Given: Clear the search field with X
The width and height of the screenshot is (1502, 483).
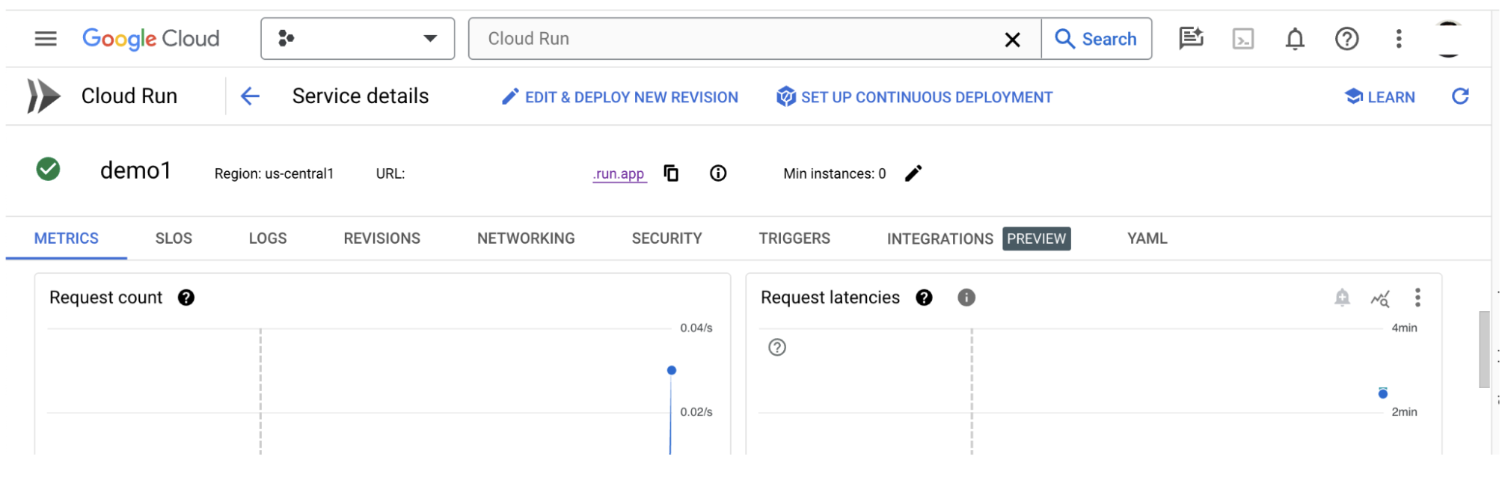Looking at the screenshot, I should [1012, 40].
